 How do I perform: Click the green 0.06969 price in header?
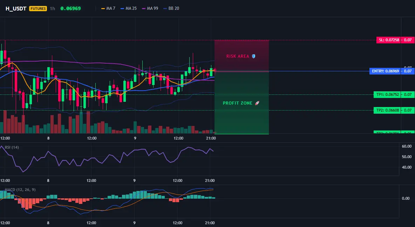click(x=71, y=8)
